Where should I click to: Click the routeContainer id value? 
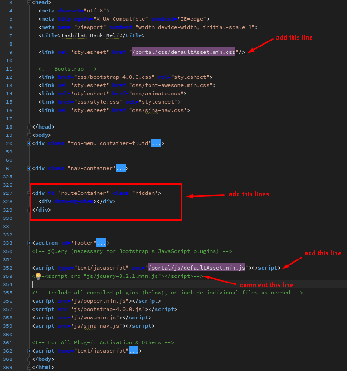click(84, 193)
